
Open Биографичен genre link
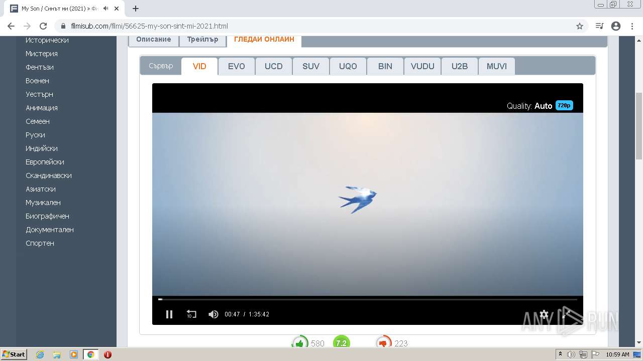pos(48,216)
